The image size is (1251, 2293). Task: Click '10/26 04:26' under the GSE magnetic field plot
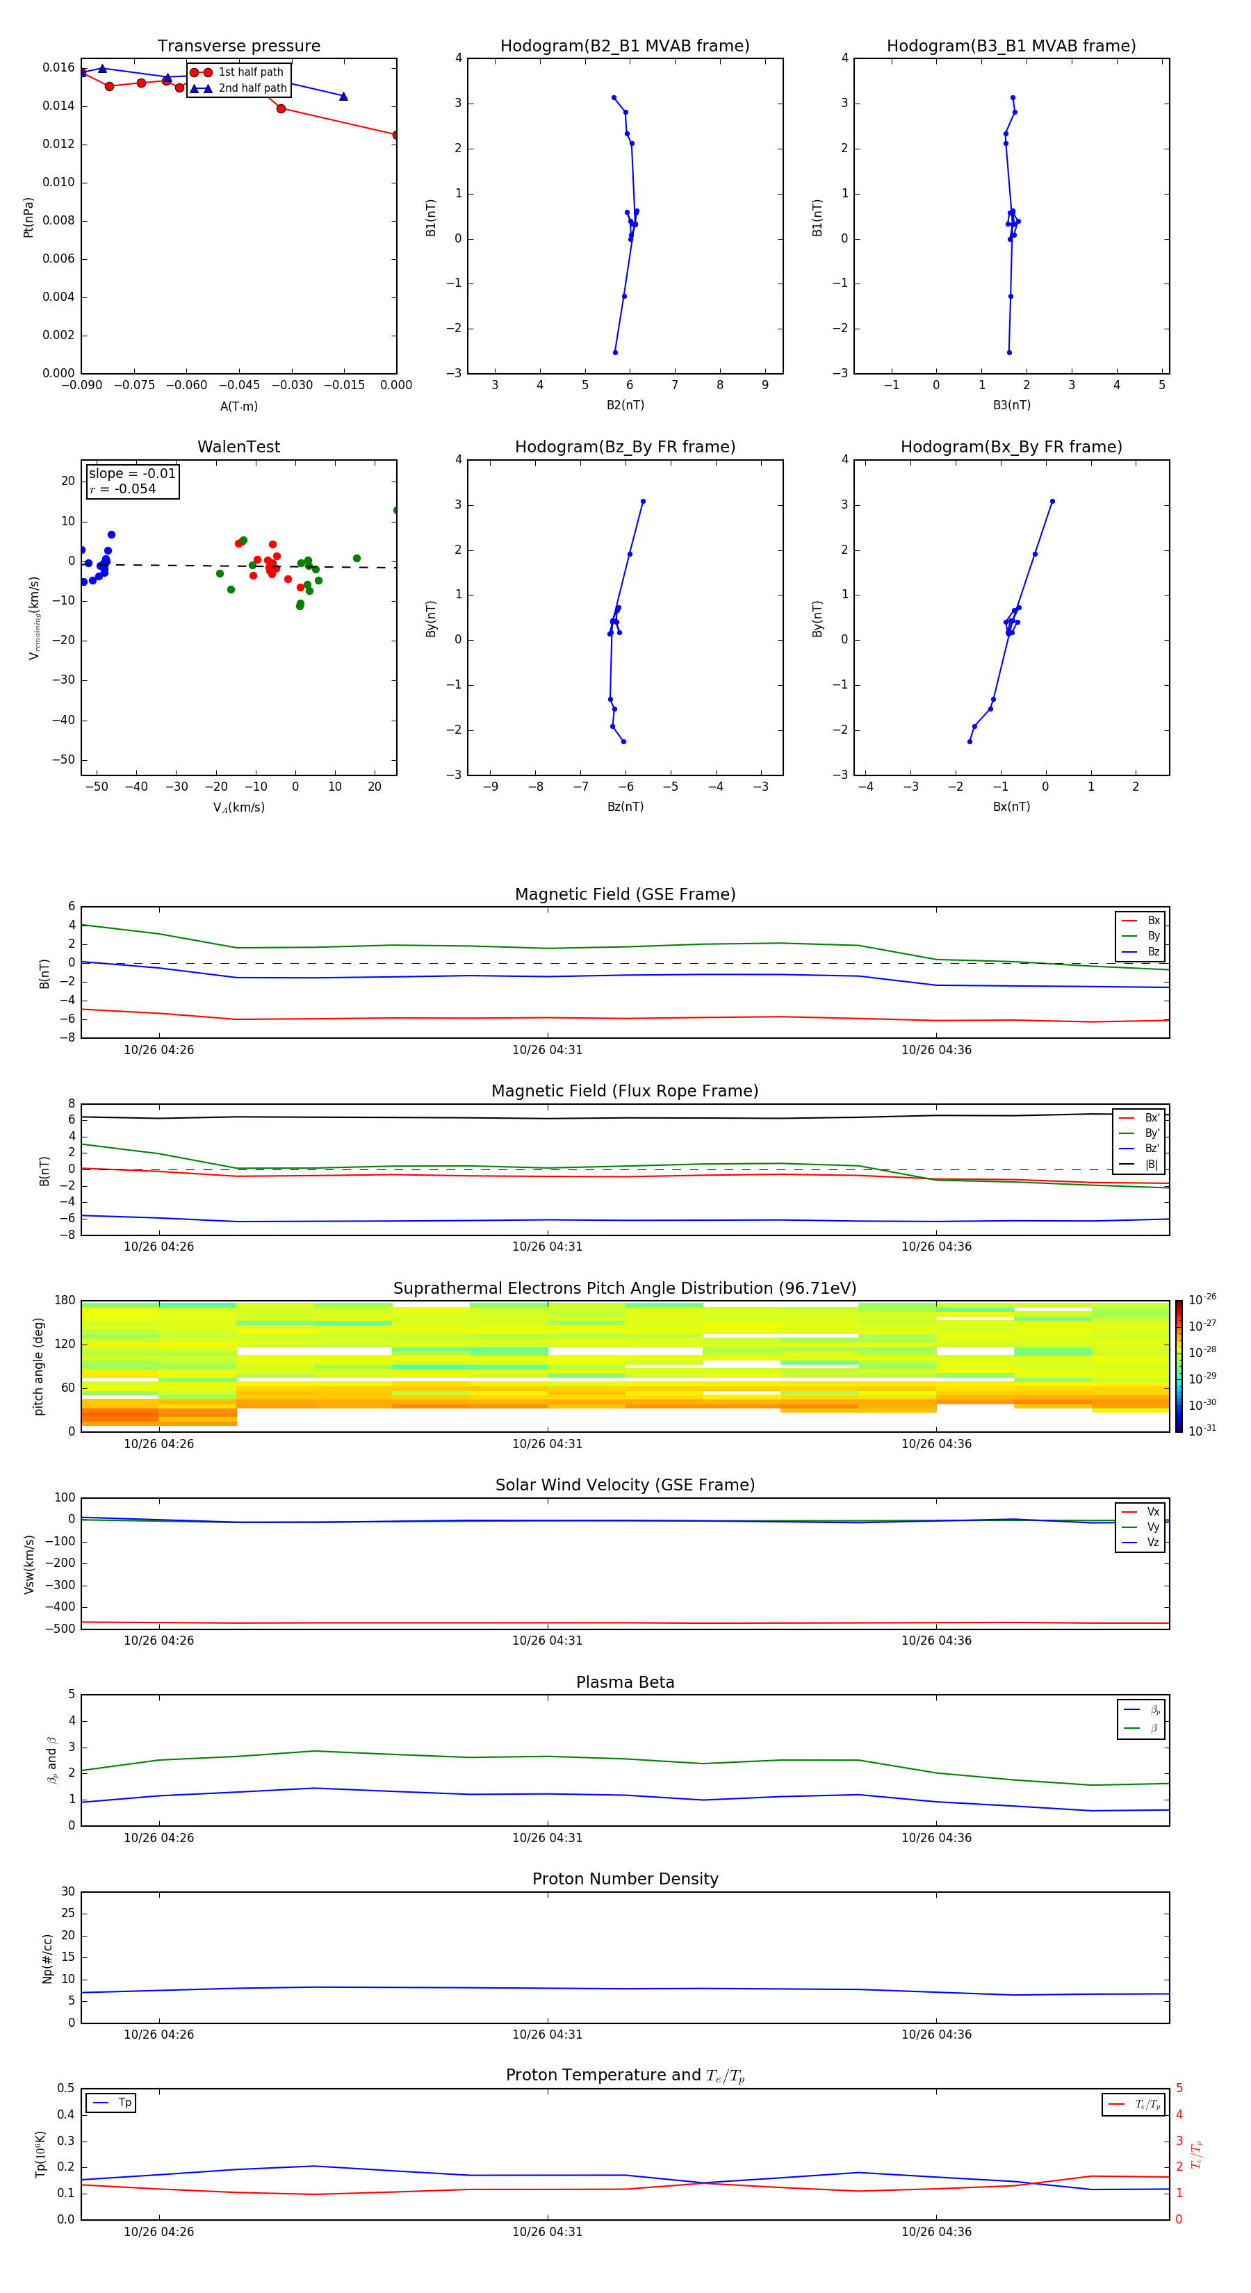point(158,1049)
